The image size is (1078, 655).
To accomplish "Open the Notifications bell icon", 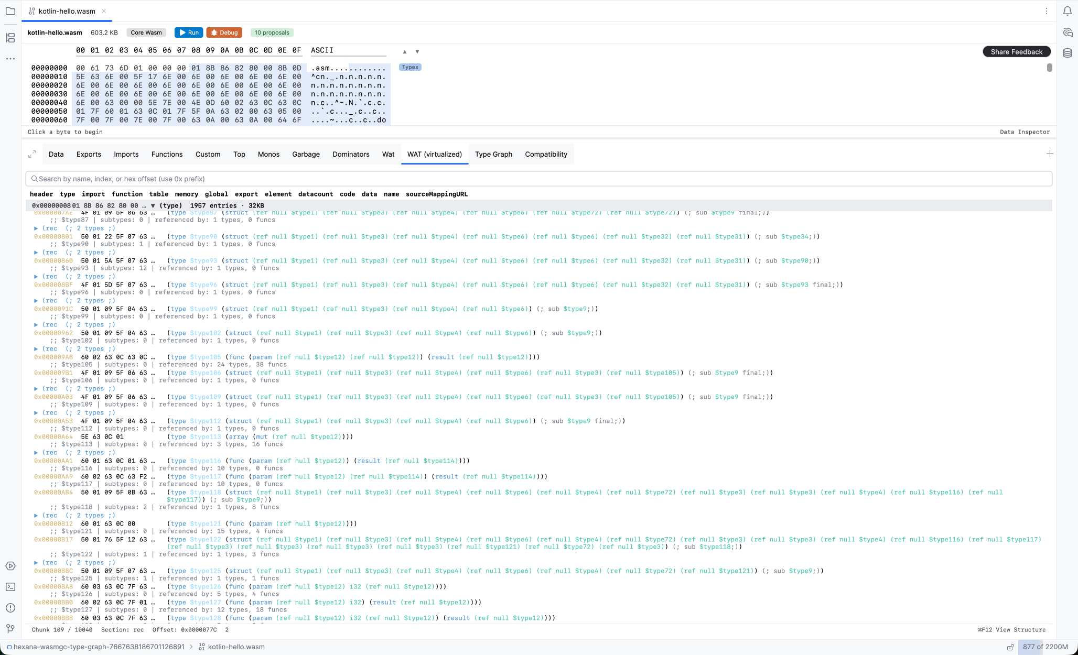I will tap(1068, 11).
